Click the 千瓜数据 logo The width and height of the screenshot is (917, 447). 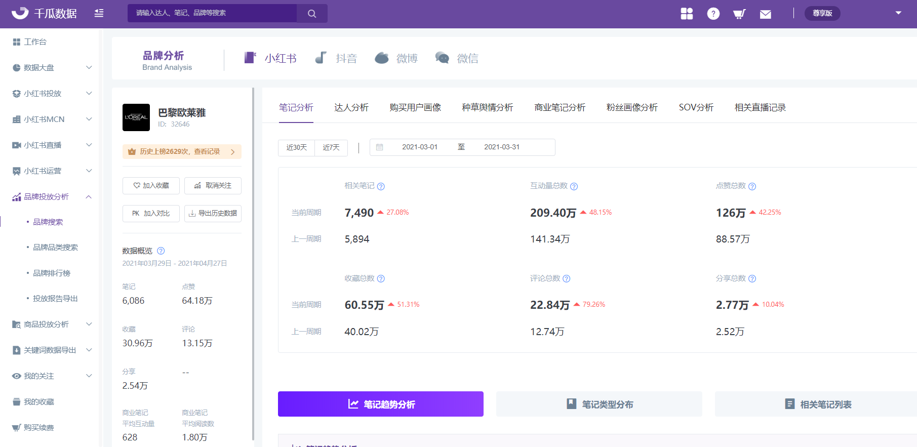pyautogui.click(x=44, y=13)
